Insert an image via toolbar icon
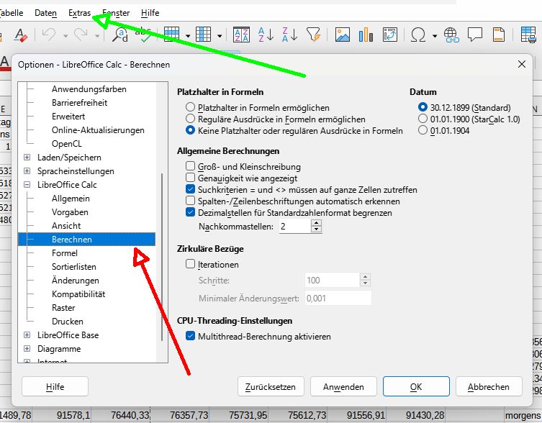The height and width of the screenshot is (423, 542). 343,35
